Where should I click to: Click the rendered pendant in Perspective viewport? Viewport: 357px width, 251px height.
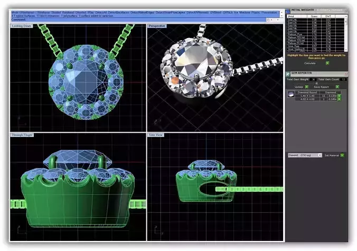pyautogui.click(x=196, y=68)
